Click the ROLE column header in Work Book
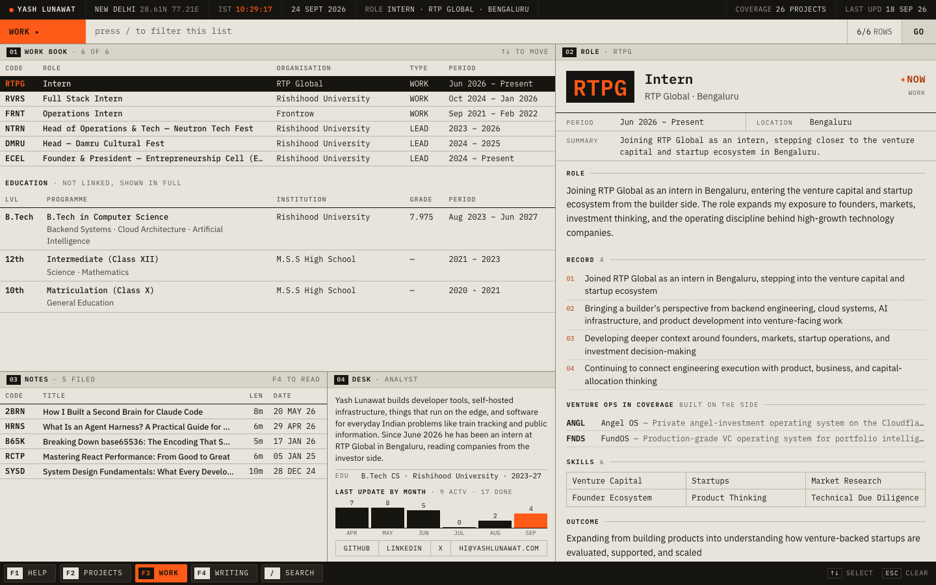This screenshot has width=936, height=585. tap(52, 68)
